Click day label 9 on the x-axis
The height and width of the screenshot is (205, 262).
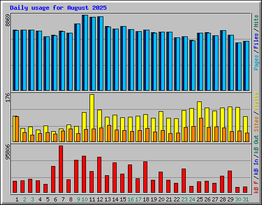click(78, 199)
